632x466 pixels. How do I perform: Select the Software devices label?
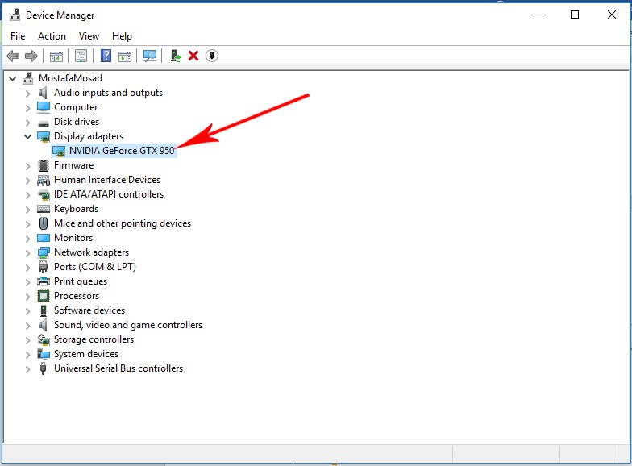(89, 310)
